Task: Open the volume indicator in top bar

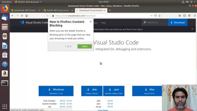Action: [187, 2]
